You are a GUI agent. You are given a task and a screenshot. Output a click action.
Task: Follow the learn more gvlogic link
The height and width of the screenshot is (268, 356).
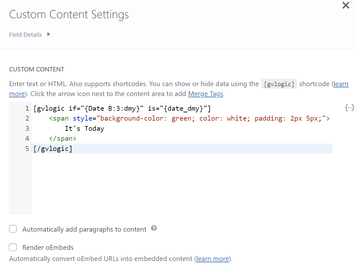click(x=341, y=84)
